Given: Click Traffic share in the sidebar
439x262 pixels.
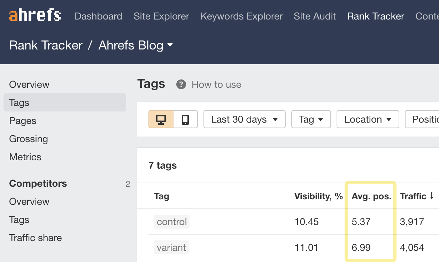Looking at the screenshot, I should pos(35,238).
